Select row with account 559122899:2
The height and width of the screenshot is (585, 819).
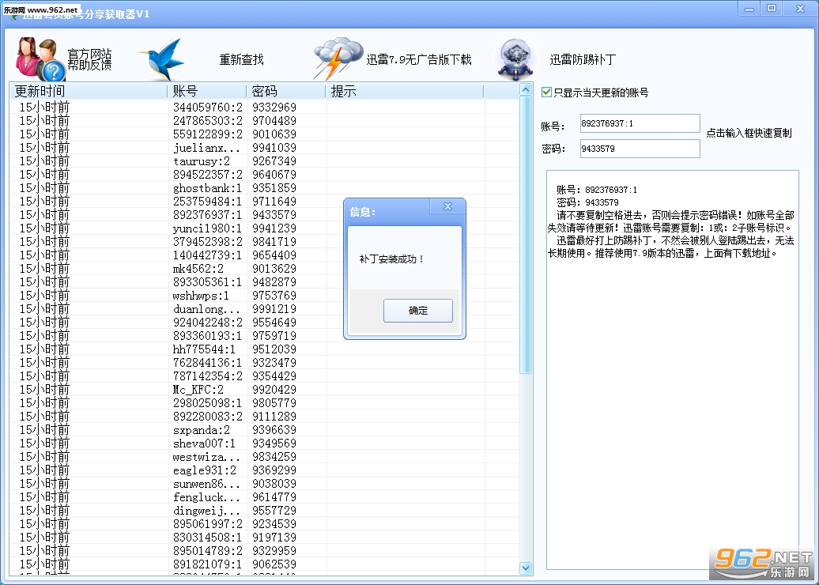coord(264,134)
